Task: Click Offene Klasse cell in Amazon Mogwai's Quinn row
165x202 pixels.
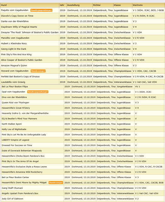Action: [x=121, y=66]
